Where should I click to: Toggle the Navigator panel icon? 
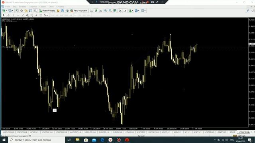pyautogui.click(x=26, y=11)
